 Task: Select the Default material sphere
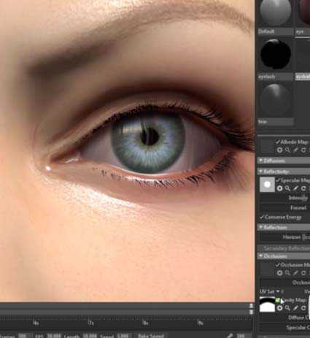(275, 12)
